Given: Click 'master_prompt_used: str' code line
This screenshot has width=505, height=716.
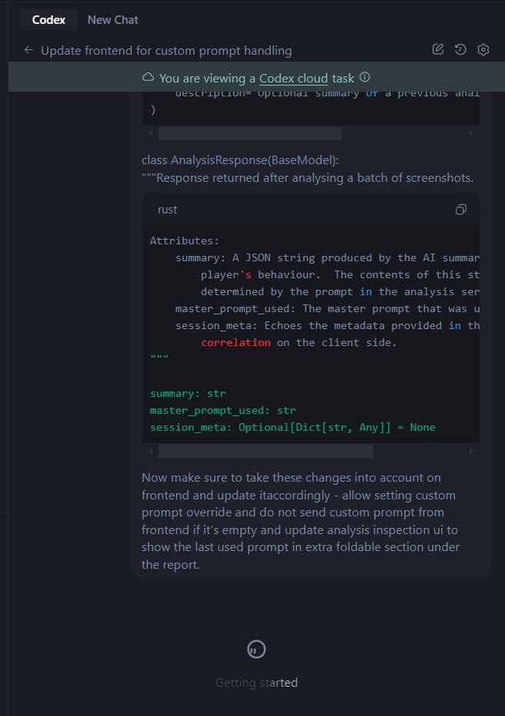Looking at the screenshot, I should 222,411.
